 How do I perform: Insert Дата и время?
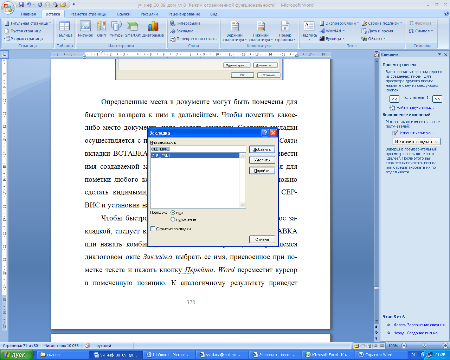coord(377,31)
